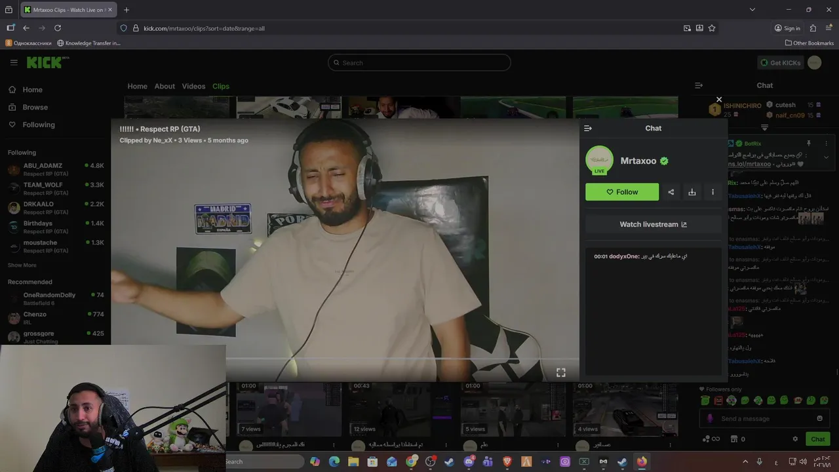Screen dimensions: 839x472
Task: Open the Kick hamburger sidebar menu
Action: [14, 62]
